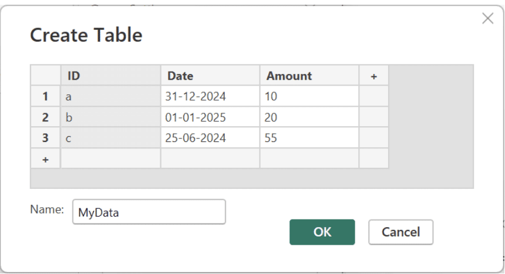Click the Name field containing MyData
The height and width of the screenshot is (274, 505).
click(149, 212)
